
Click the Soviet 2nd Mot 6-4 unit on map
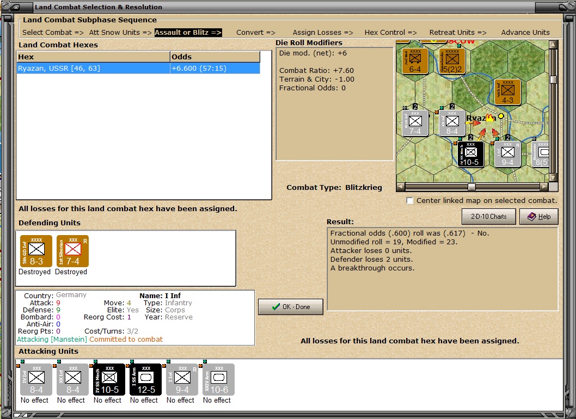click(x=415, y=61)
